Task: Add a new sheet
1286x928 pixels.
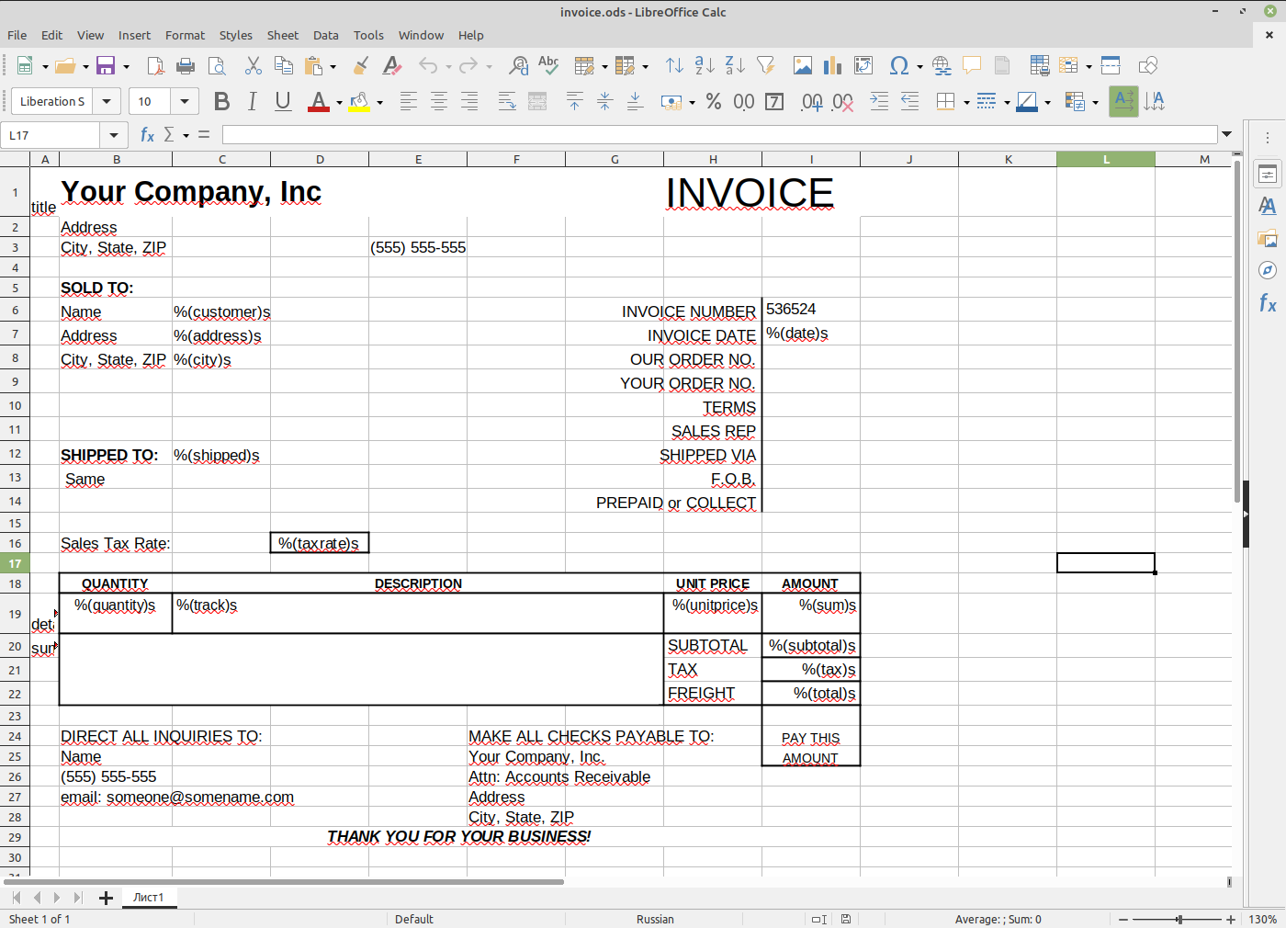Action: click(106, 898)
